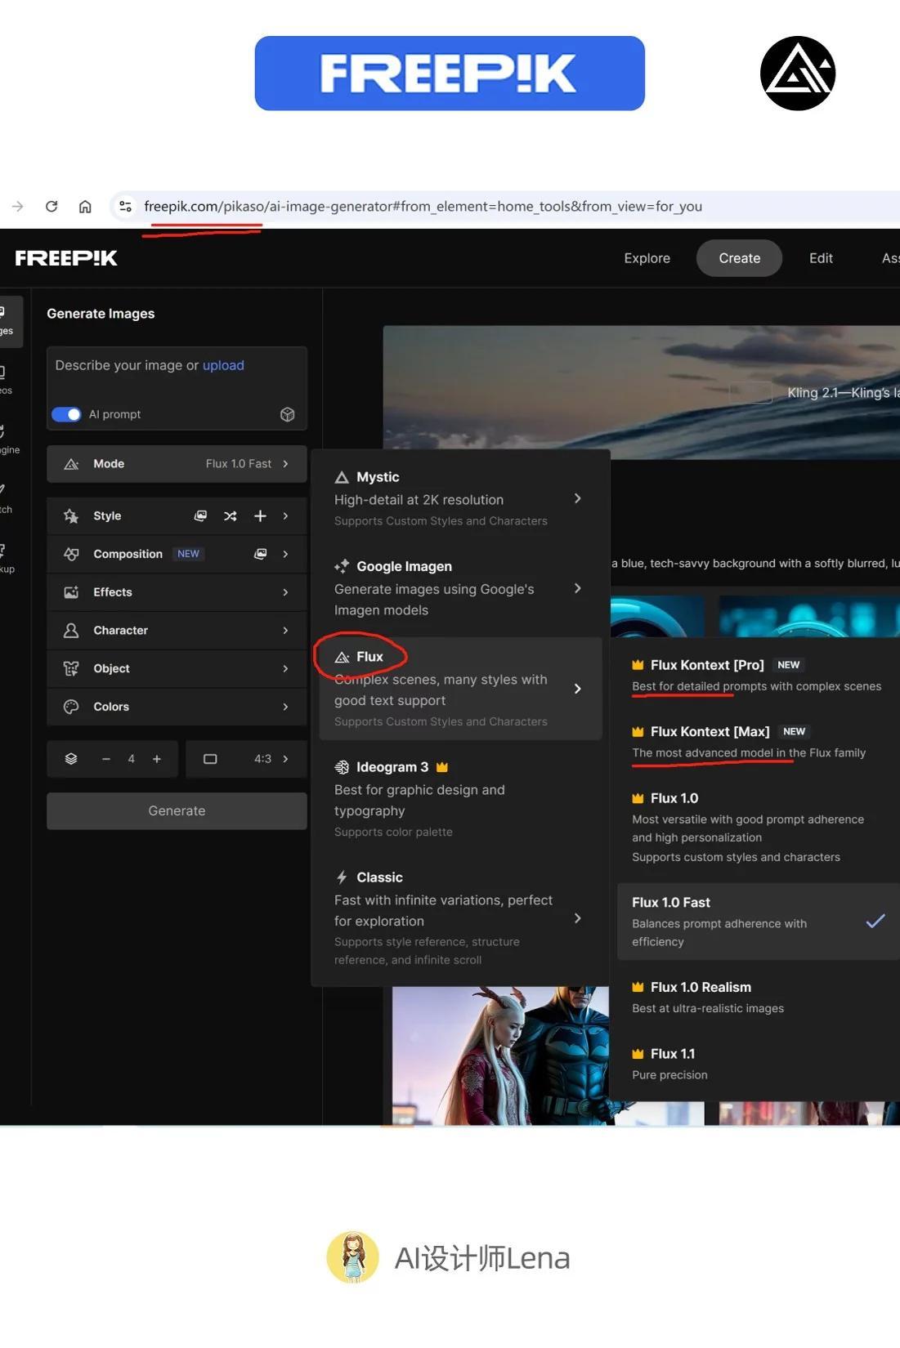The image size is (900, 1348).
Task: Expand the Object row
Action: pyautogui.click(x=177, y=669)
